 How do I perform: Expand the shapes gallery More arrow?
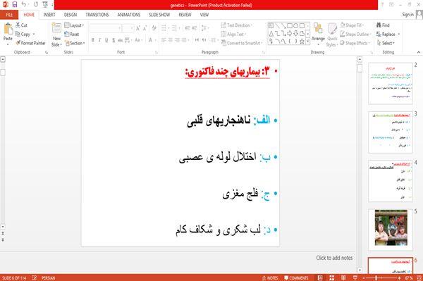308,42
